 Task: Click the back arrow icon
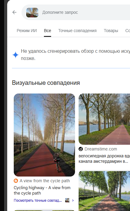(x=14, y=12)
